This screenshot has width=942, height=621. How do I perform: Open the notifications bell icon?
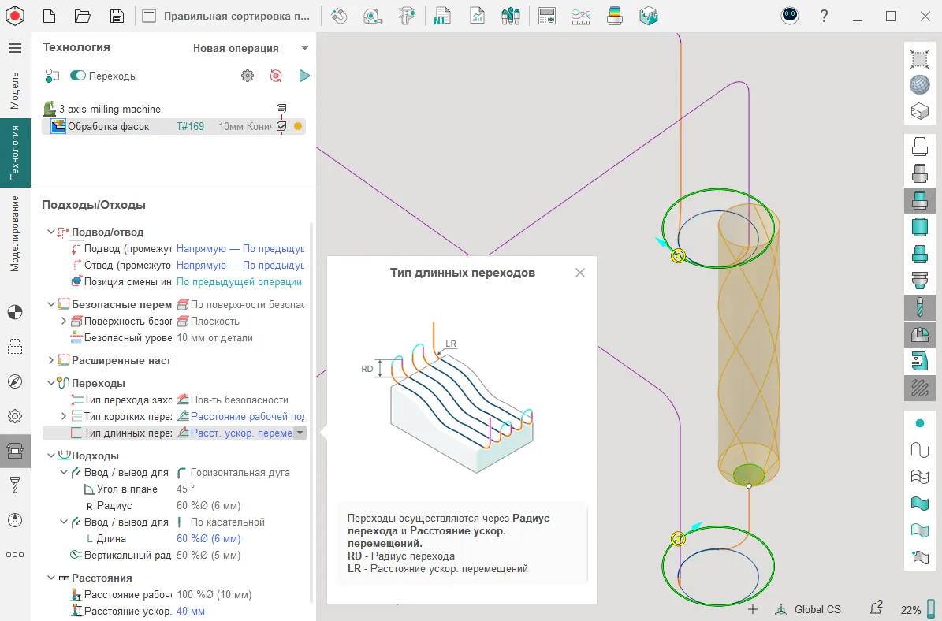click(876, 608)
